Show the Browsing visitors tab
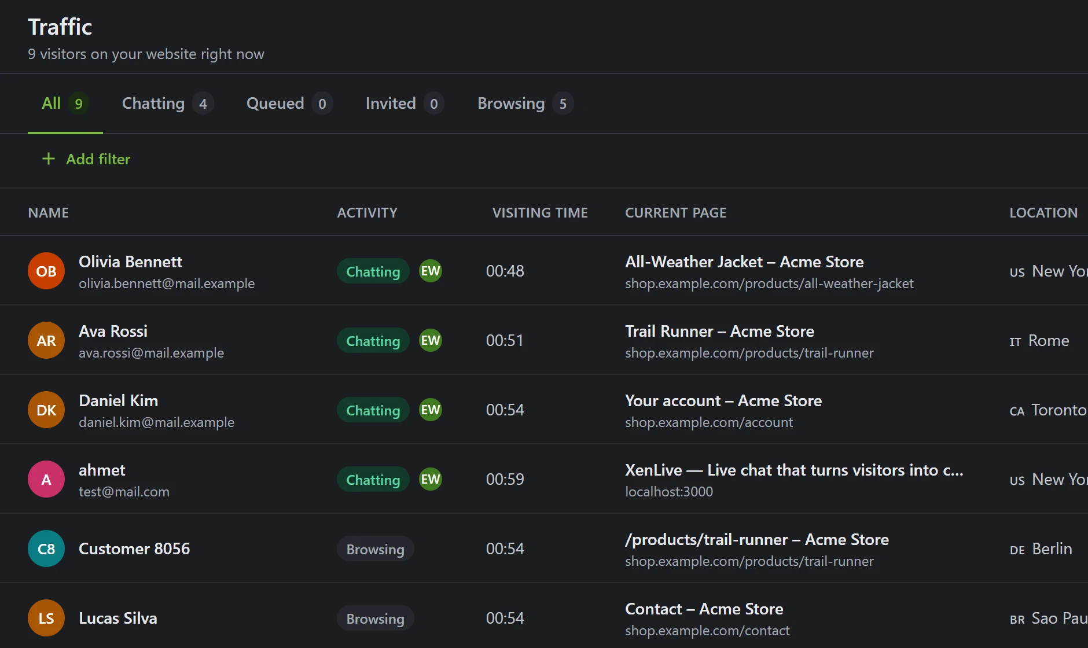Screen dimensions: 1088x648 pos(525,104)
